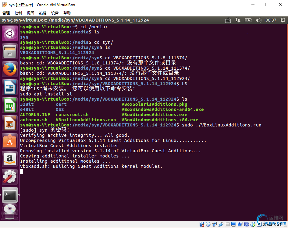Click 'vboxadd.sh: Building Guest Additions kernel modules.' line
Image resolution: width=288 pixels, height=228 pixels.
(x=91, y=166)
